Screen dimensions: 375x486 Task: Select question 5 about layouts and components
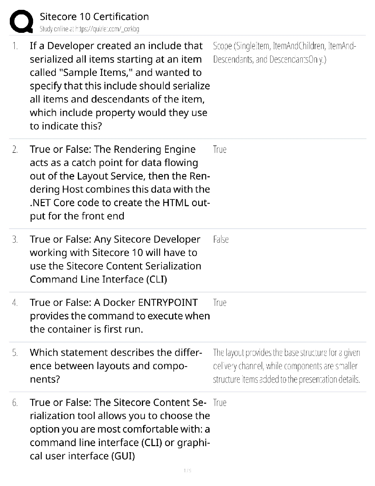116,366
